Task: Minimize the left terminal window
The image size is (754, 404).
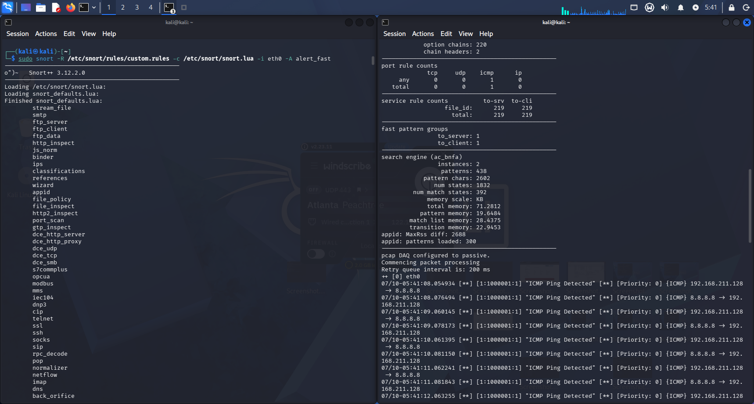Action: (x=349, y=22)
